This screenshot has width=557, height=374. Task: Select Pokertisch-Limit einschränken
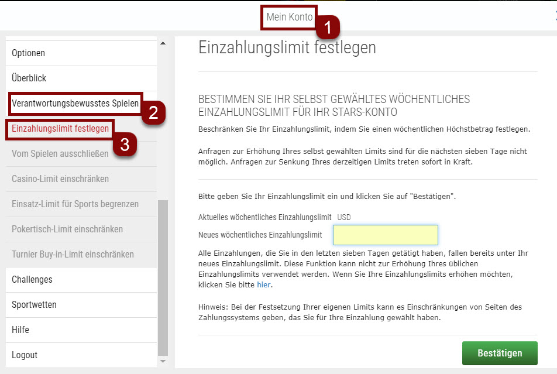[68, 229]
